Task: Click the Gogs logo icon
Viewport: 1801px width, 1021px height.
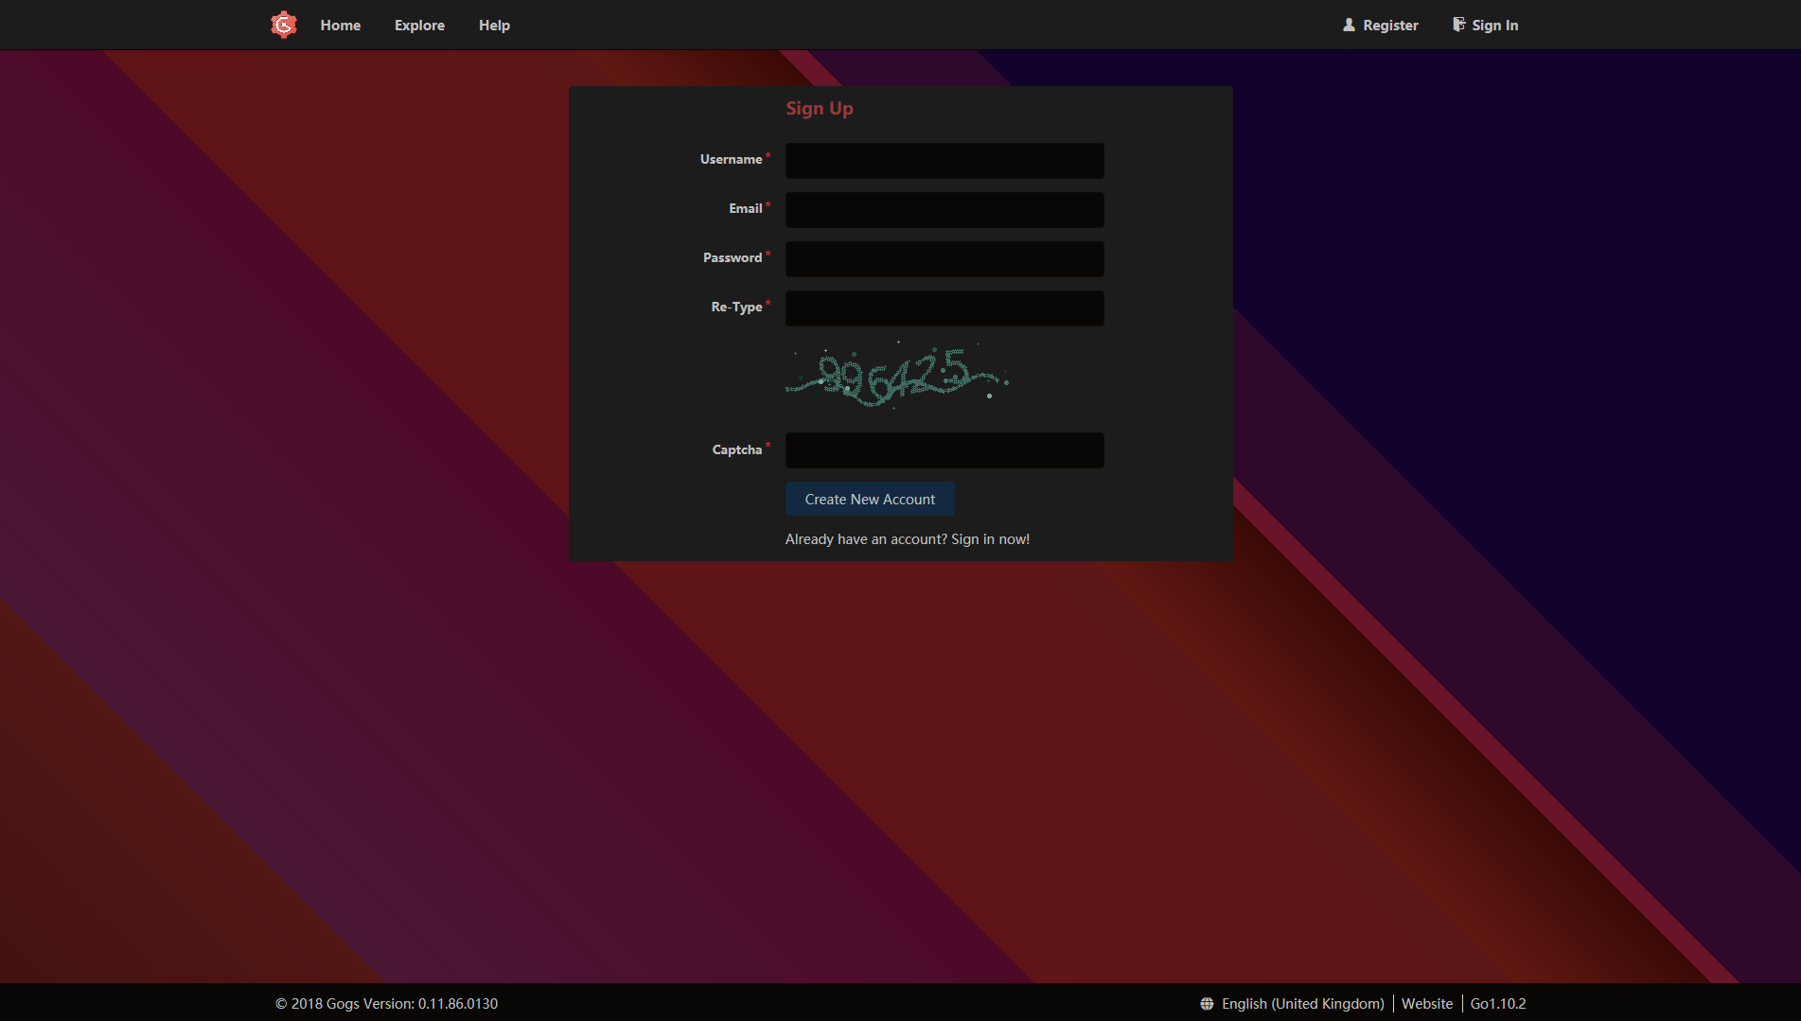Action: (x=284, y=25)
